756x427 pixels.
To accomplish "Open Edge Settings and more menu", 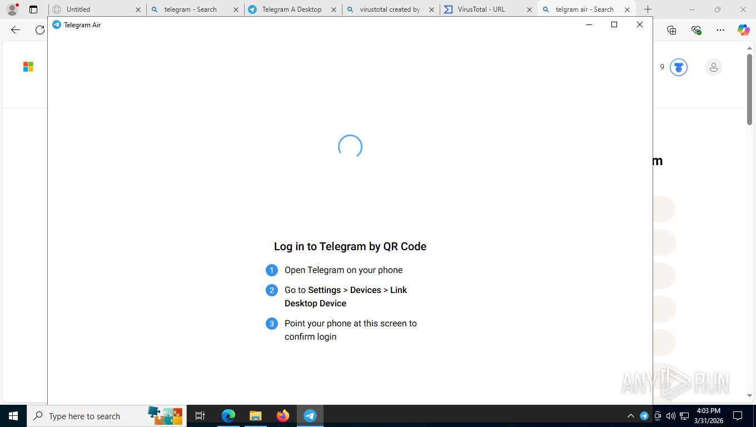I will tap(720, 30).
